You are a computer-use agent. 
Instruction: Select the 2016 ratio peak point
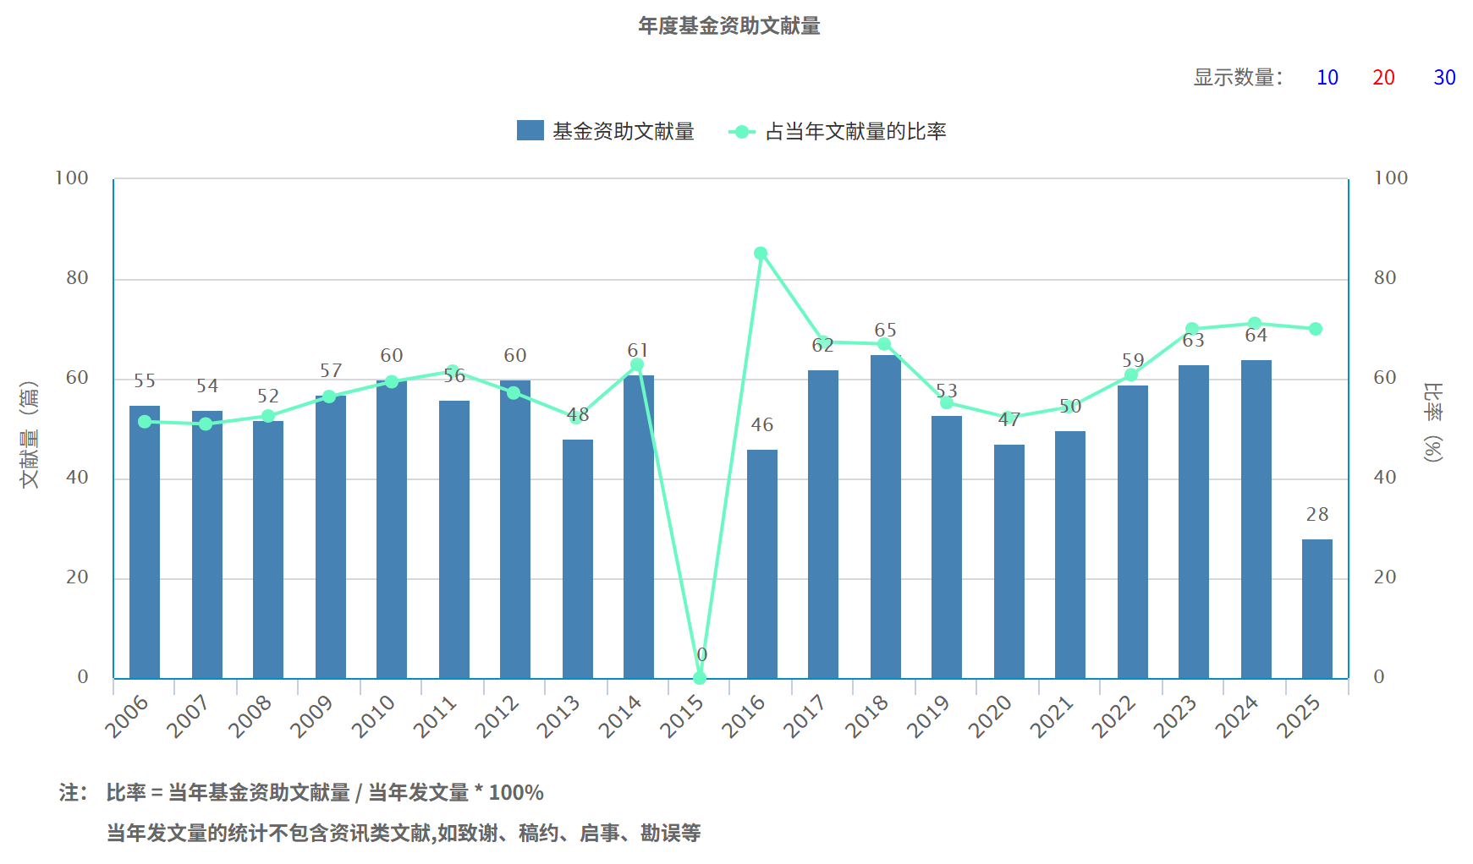761,254
